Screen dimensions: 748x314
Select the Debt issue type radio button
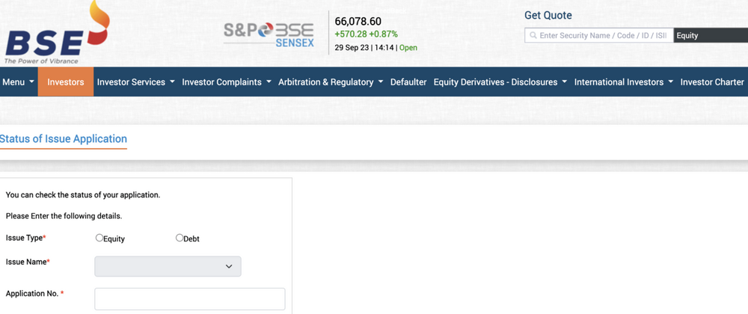180,238
